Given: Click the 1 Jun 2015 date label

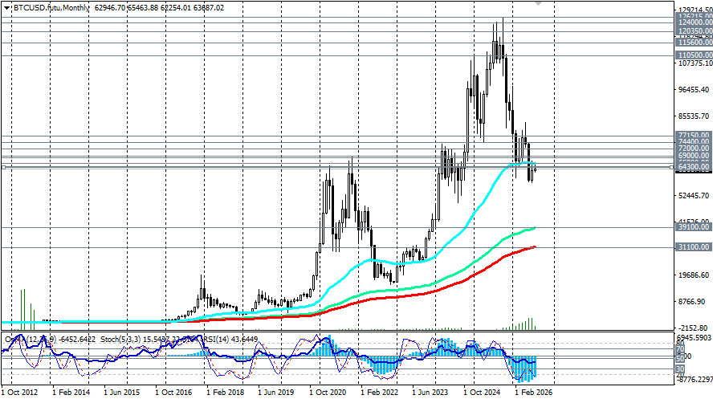Looking at the screenshot, I should [122, 393].
